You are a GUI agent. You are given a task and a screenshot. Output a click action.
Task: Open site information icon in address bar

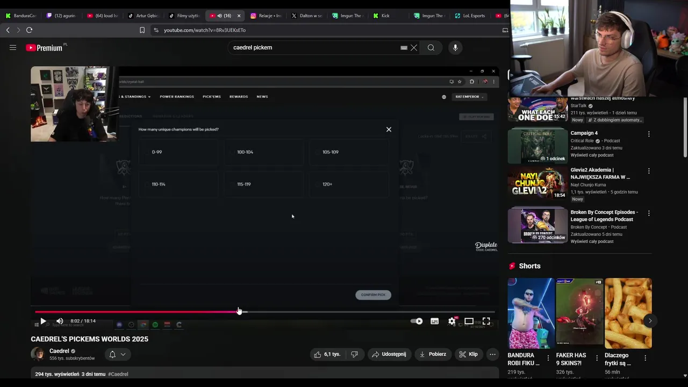(x=156, y=30)
